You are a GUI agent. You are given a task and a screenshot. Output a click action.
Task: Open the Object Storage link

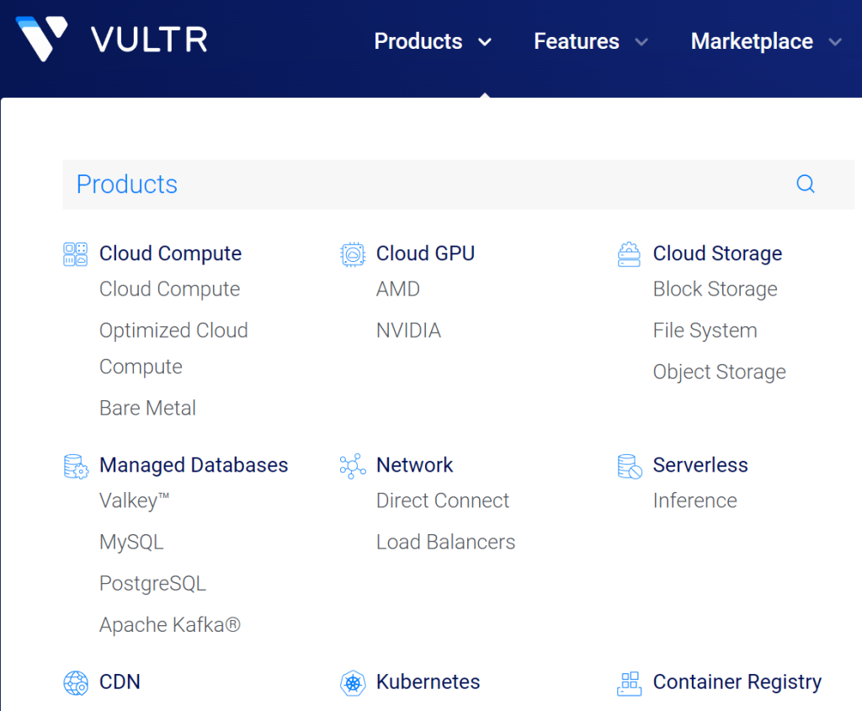720,372
